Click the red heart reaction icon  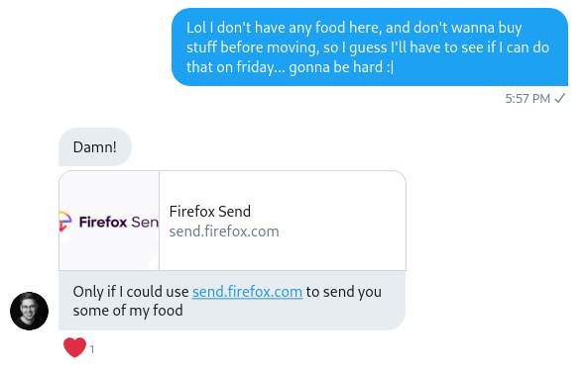(x=74, y=347)
